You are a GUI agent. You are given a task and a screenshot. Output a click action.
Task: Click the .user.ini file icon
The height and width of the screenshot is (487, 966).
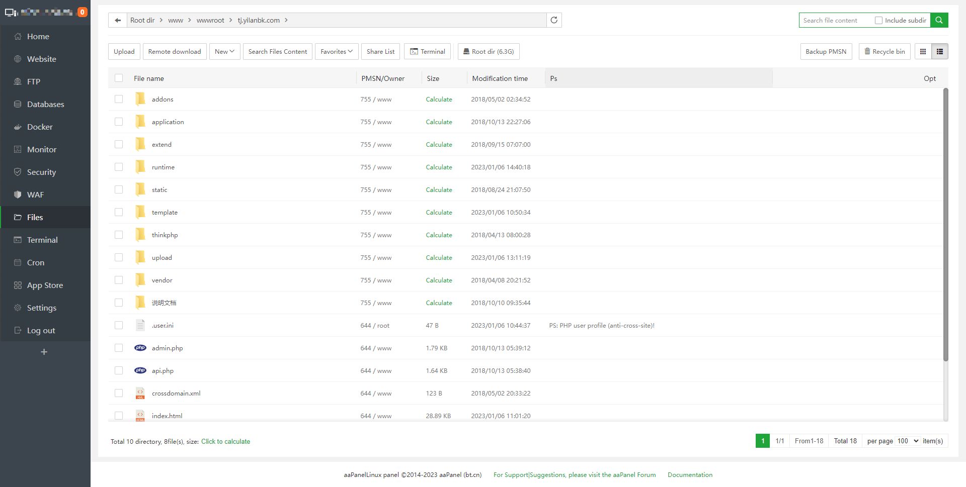[x=140, y=325]
